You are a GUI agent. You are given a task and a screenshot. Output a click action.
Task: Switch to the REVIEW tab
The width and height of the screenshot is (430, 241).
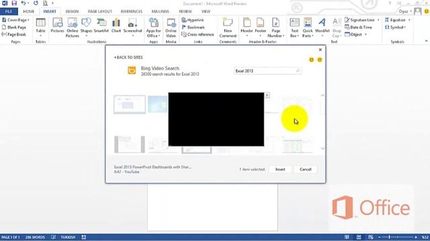(x=185, y=11)
